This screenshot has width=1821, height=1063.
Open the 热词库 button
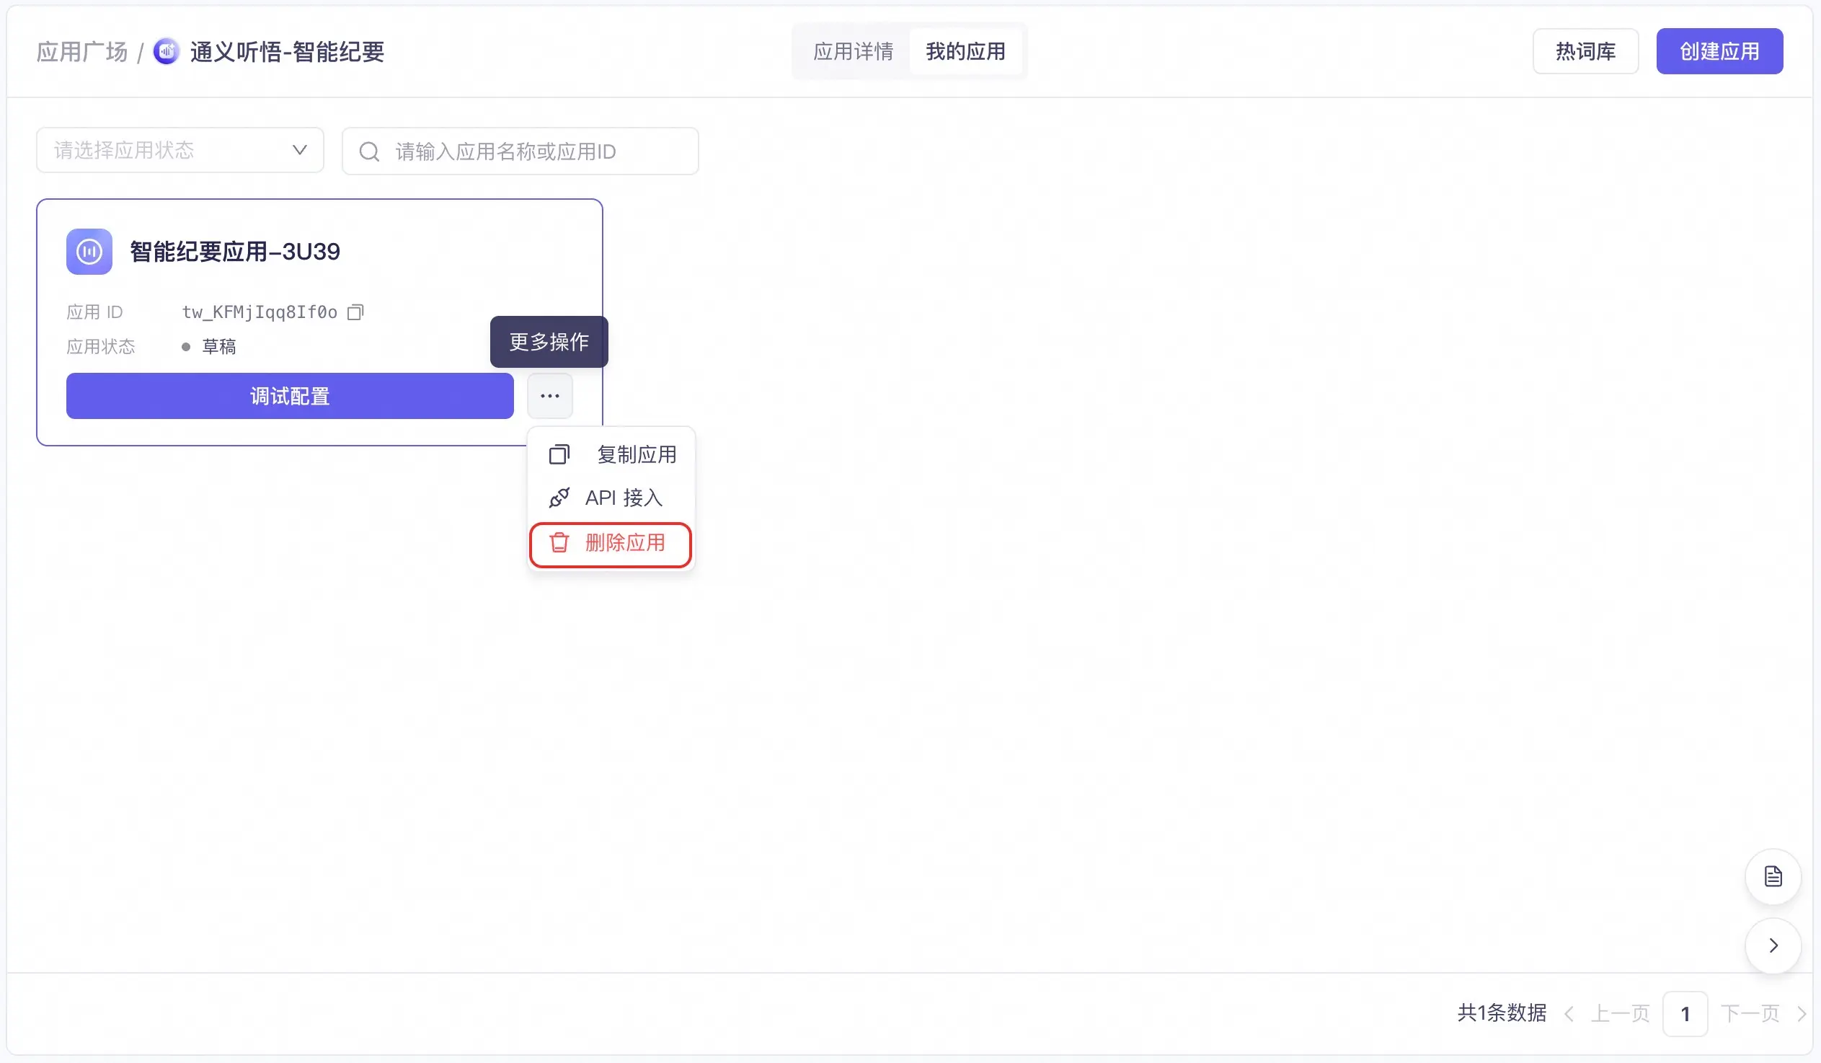click(x=1585, y=51)
